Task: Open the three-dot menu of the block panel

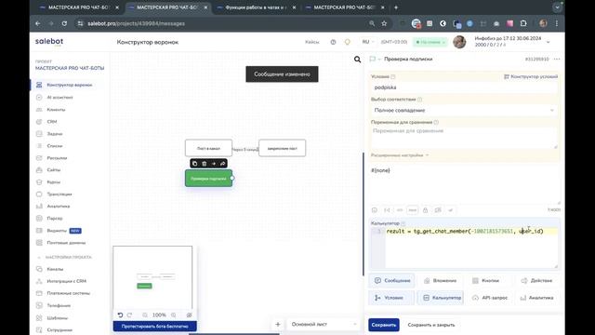Action: pyautogui.click(x=557, y=60)
